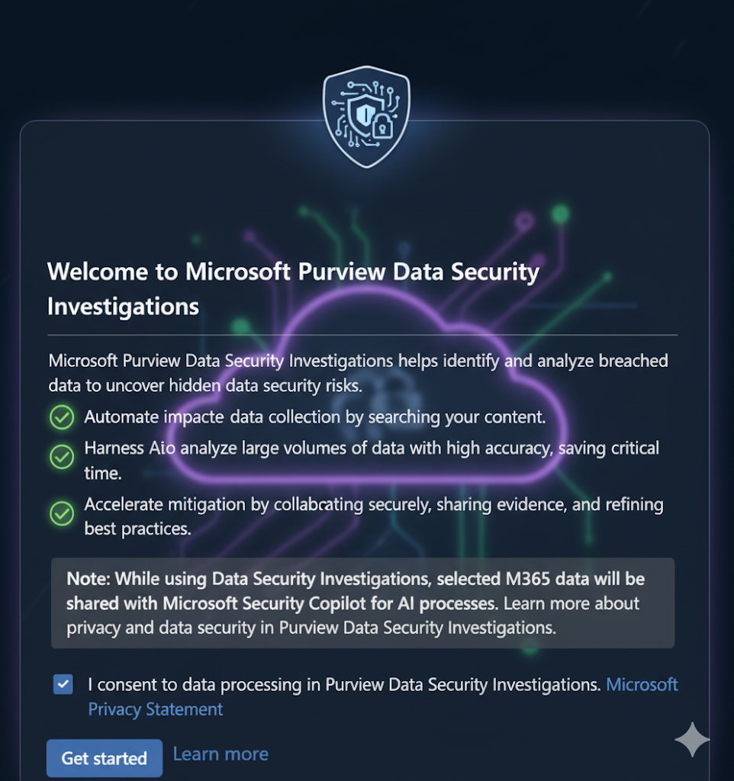Uncheck the data processing consent checkbox
This screenshot has width=734, height=781.
[63, 684]
